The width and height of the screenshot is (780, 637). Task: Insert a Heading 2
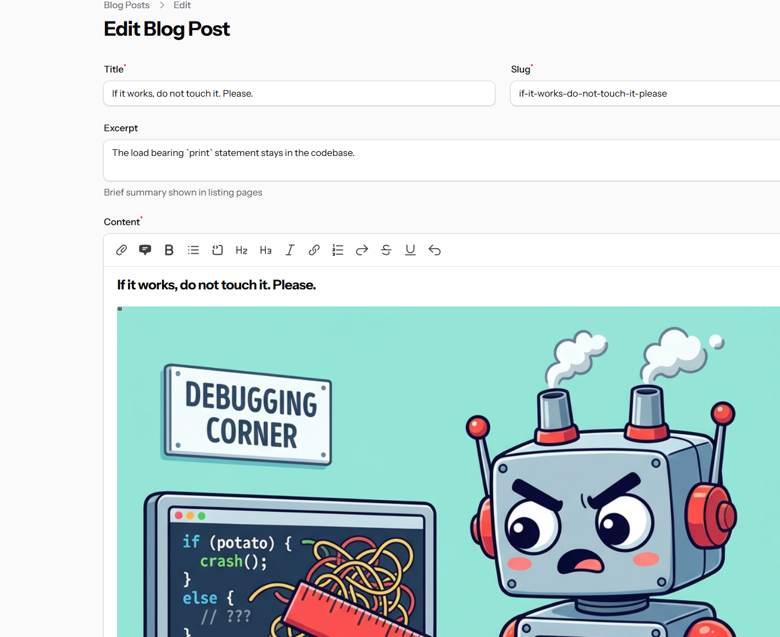(x=241, y=250)
